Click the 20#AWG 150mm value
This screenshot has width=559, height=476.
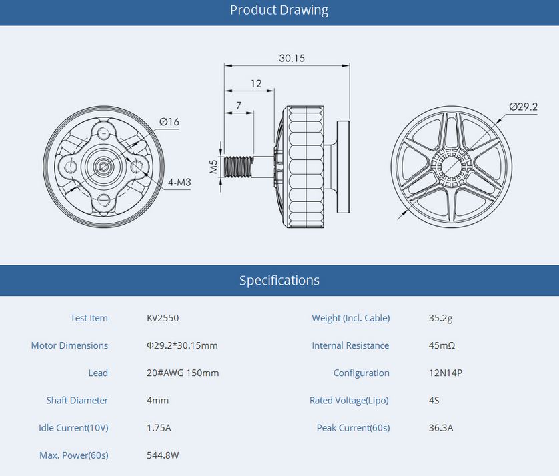pyautogui.click(x=183, y=373)
